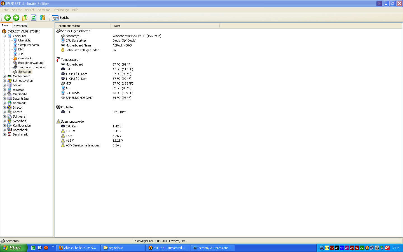
Task: Click the Kühllüfter fan icon
Action: pyautogui.click(x=58, y=107)
